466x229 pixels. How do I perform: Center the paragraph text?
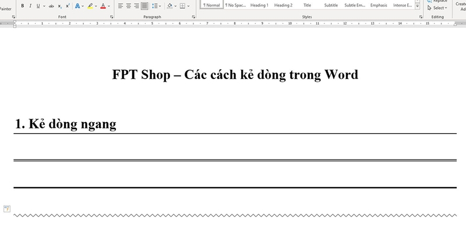click(128, 6)
